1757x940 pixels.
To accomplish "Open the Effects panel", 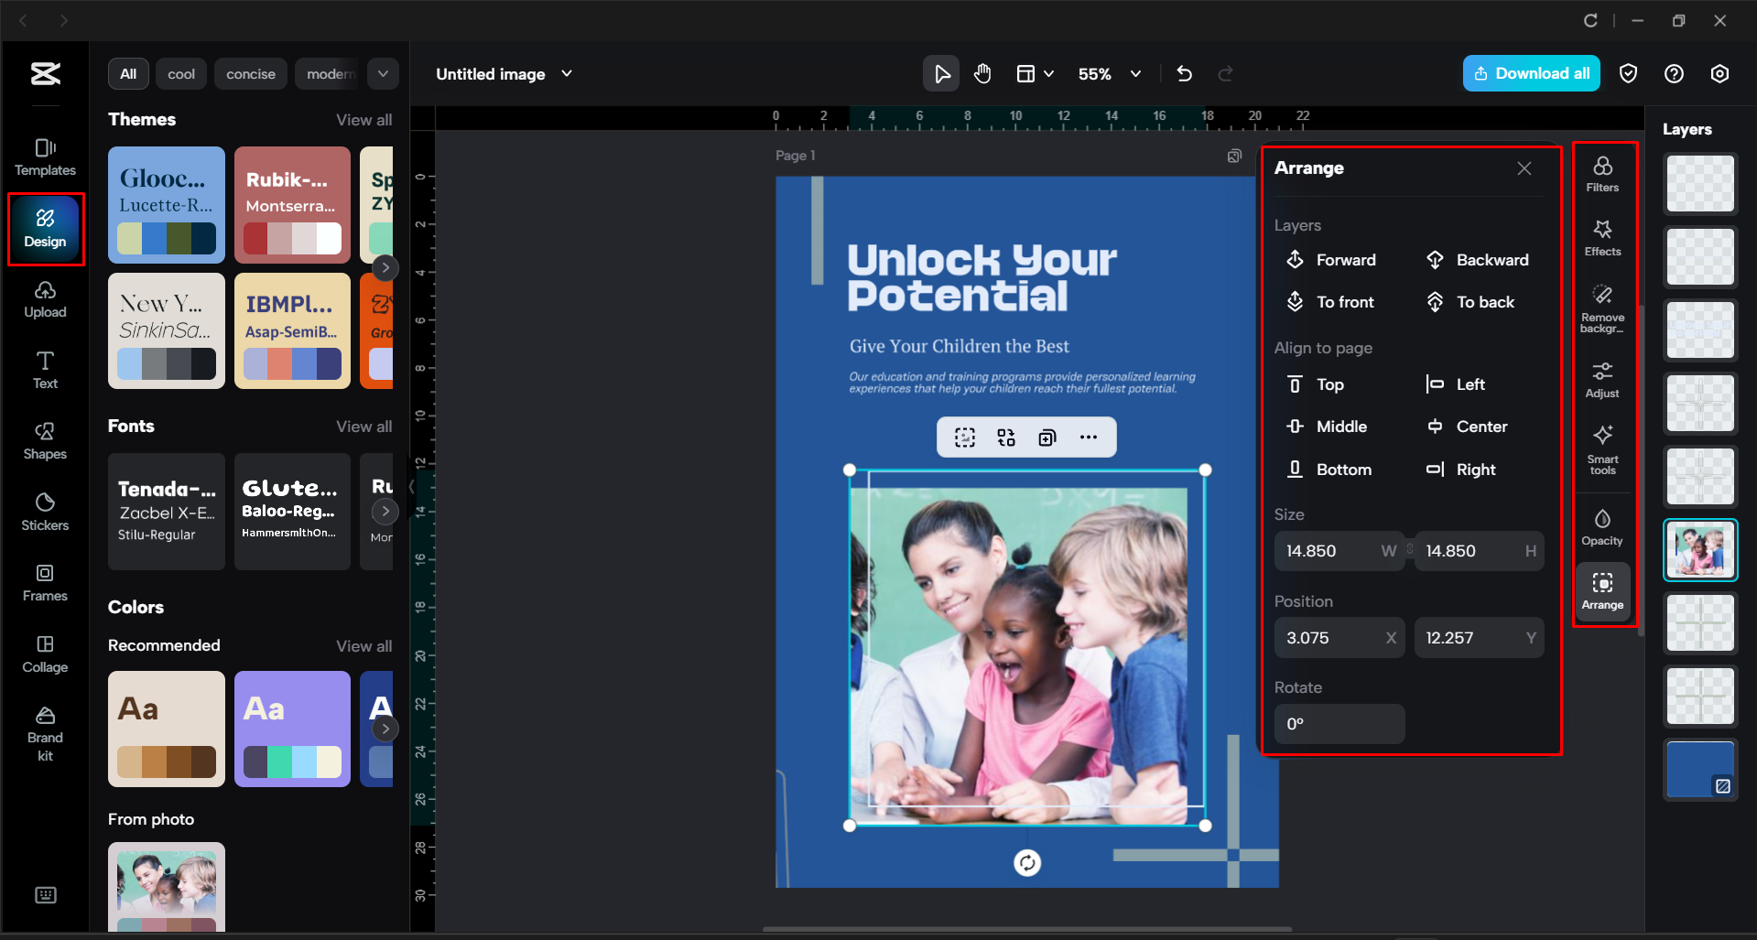I will [x=1602, y=238].
